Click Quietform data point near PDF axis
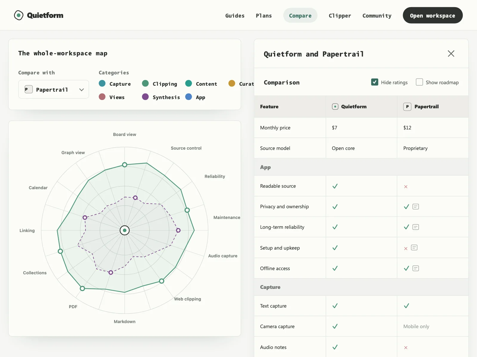Viewport: 477px width, 357px height. tap(83, 288)
